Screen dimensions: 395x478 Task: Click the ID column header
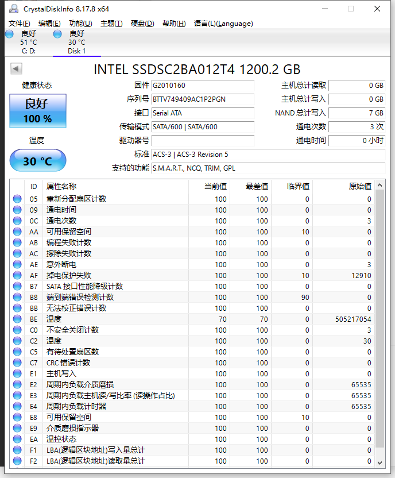[33, 186]
